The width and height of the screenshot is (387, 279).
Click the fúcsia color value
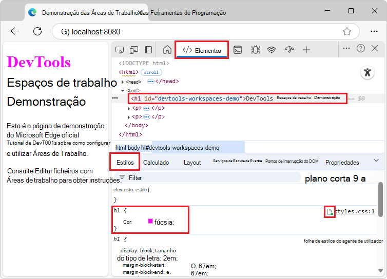click(x=164, y=222)
